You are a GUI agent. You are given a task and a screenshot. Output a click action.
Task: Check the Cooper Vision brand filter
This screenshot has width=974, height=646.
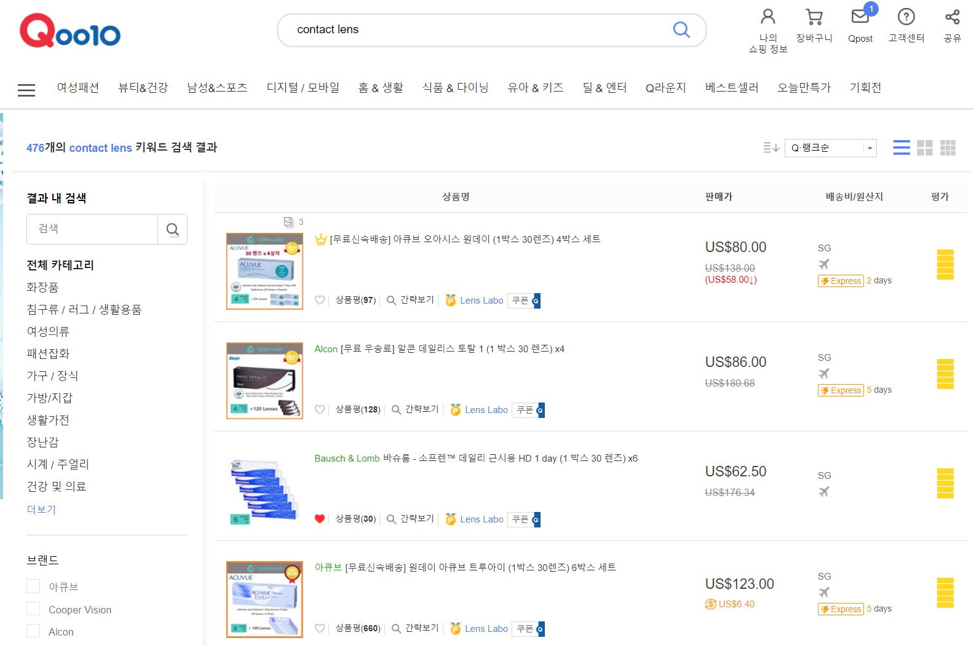point(33,609)
